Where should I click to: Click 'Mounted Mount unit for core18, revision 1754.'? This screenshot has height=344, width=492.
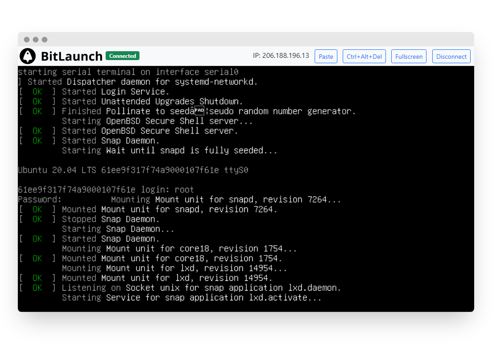click(151, 259)
